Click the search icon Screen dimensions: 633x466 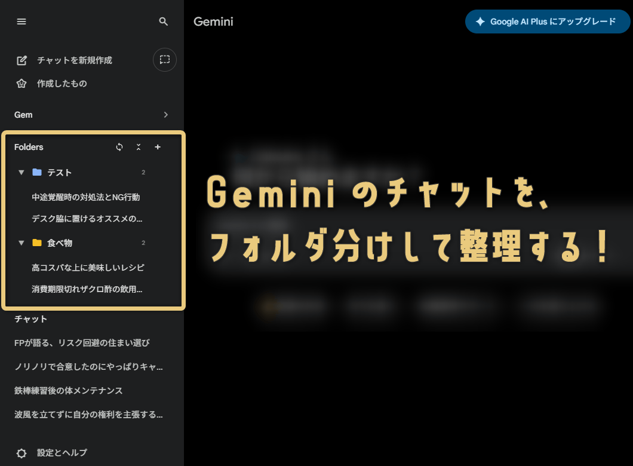coord(163,22)
